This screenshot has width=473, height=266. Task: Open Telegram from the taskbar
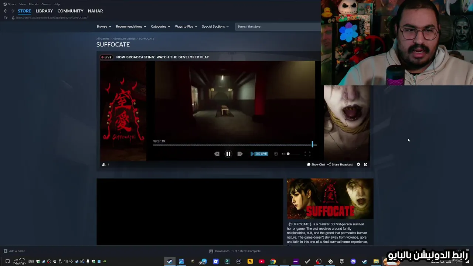click(x=204, y=261)
